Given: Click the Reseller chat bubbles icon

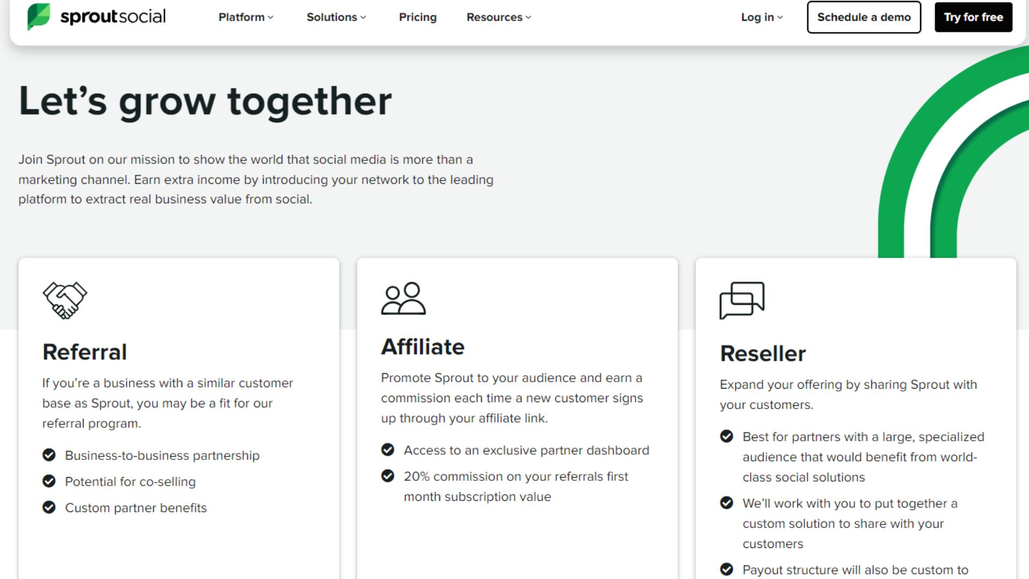Looking at the screenshot, I should coord(742,300).
